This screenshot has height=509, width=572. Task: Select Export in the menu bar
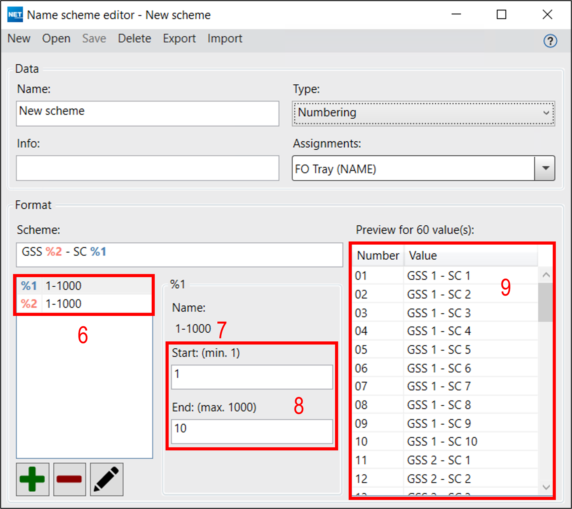[179, 38]
